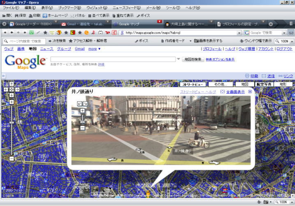Viewport: 295px width, 206px height.
Task: Open ストリートビュー ヘルプ link
Action: click(198, 92)
